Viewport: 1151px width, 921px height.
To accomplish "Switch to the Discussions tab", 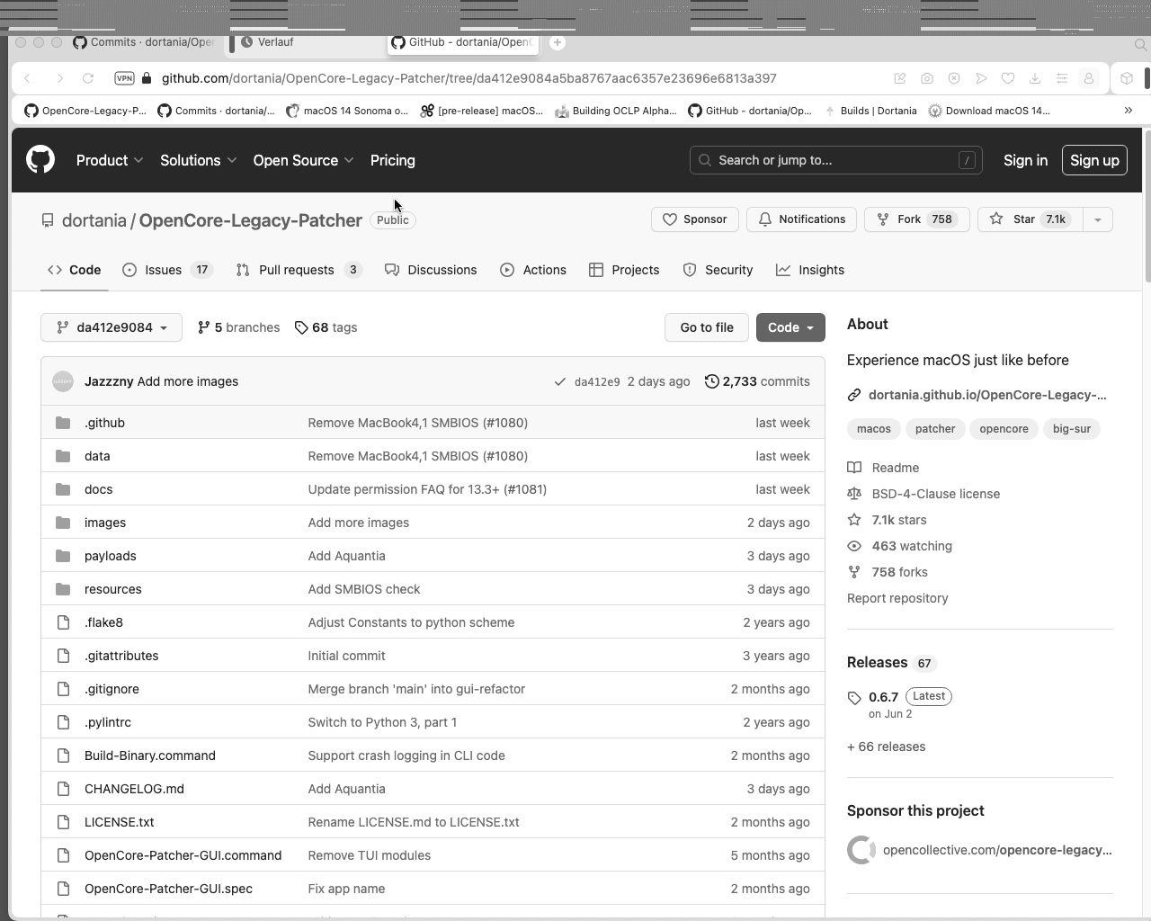I will pyautogui.click(x=431, y=270).
